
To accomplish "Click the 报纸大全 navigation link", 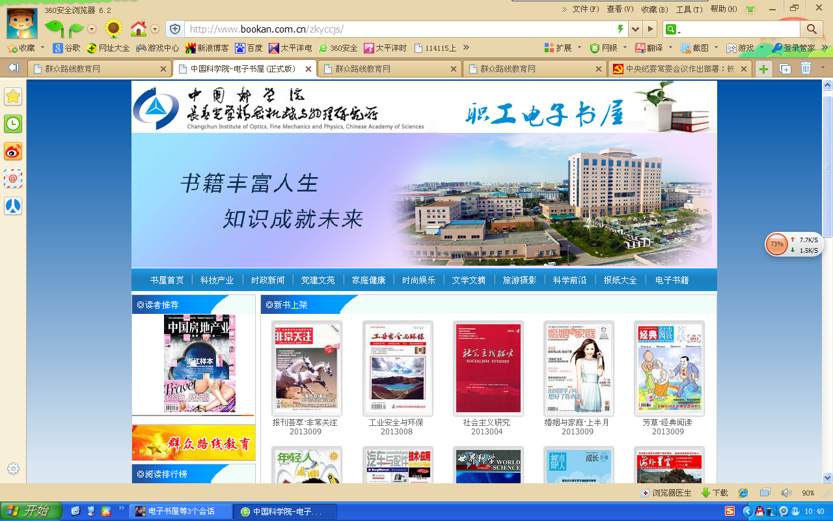I will (620, 280).
